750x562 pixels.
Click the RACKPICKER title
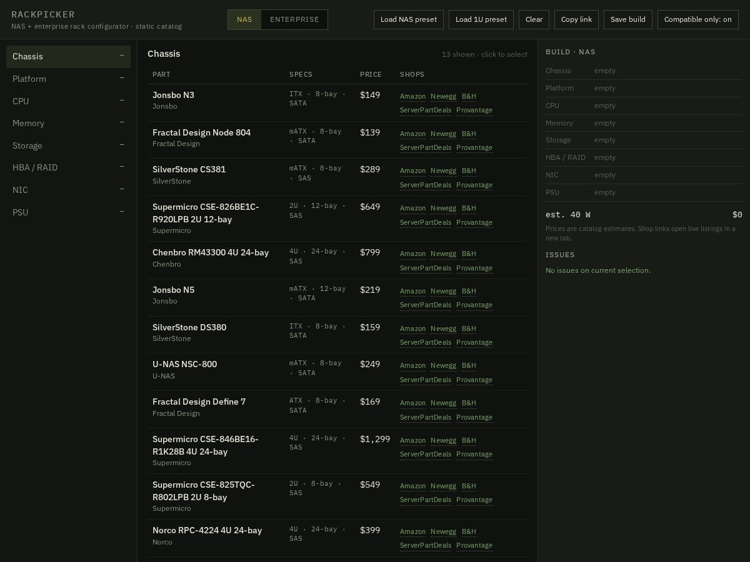pos(43,14)
